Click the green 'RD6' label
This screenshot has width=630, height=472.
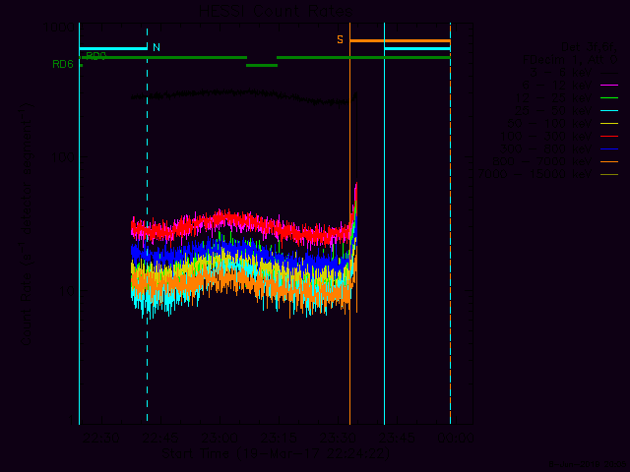click(63, 64)
